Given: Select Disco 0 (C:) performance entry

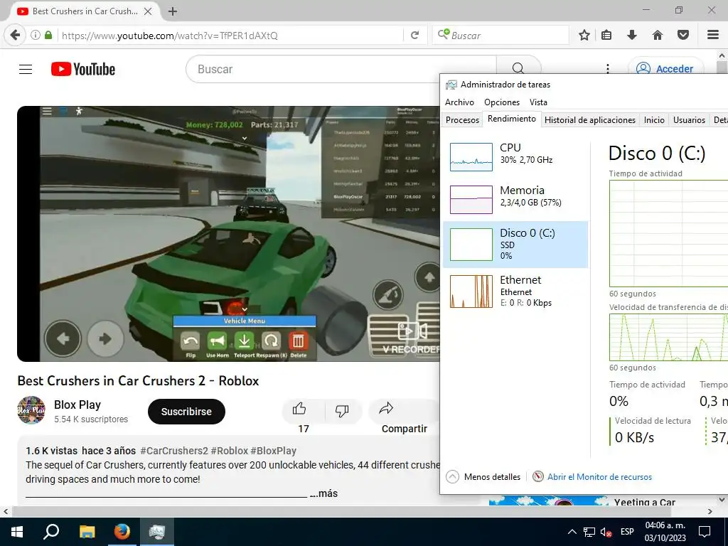Looking at the screenshot, I should [x=515, y=245].
